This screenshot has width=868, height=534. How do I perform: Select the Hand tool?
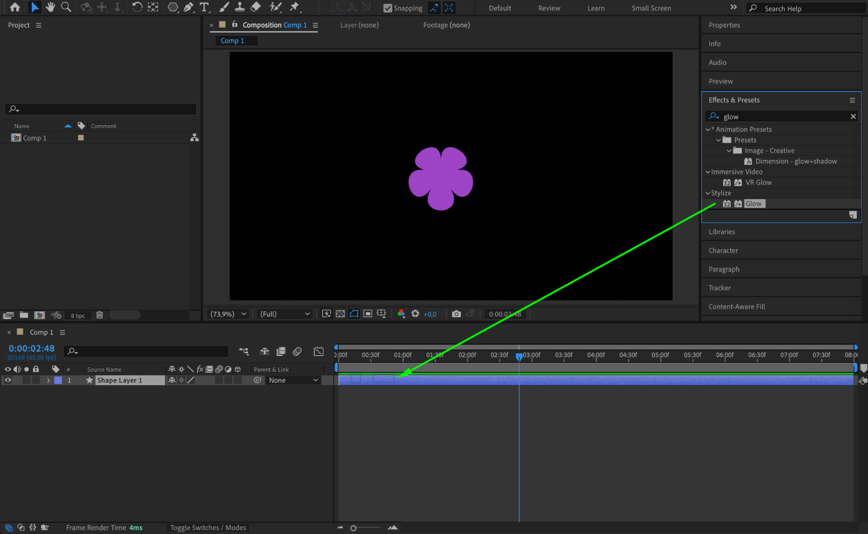click(50, 7)
